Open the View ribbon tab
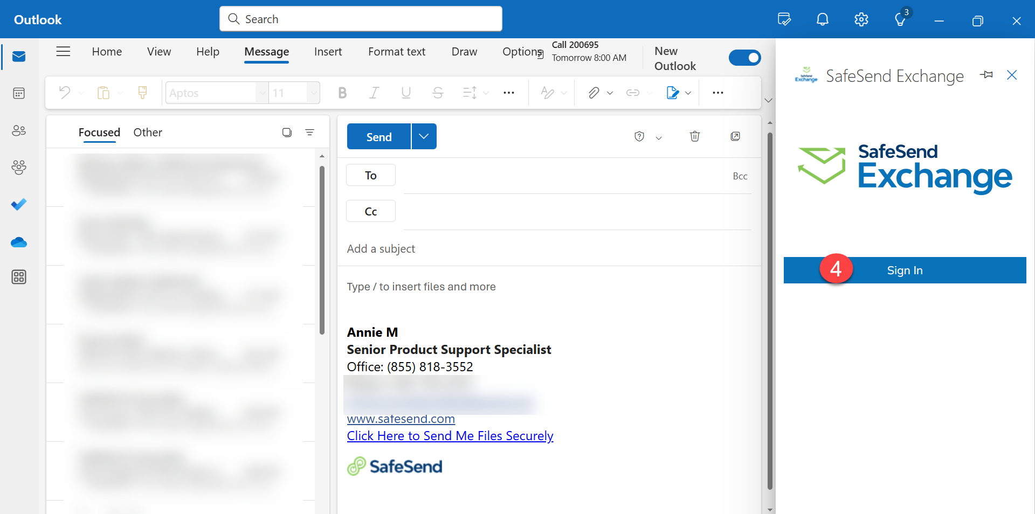The height and width of the screenshot is (514, 1035). click(x=159, y=52)
